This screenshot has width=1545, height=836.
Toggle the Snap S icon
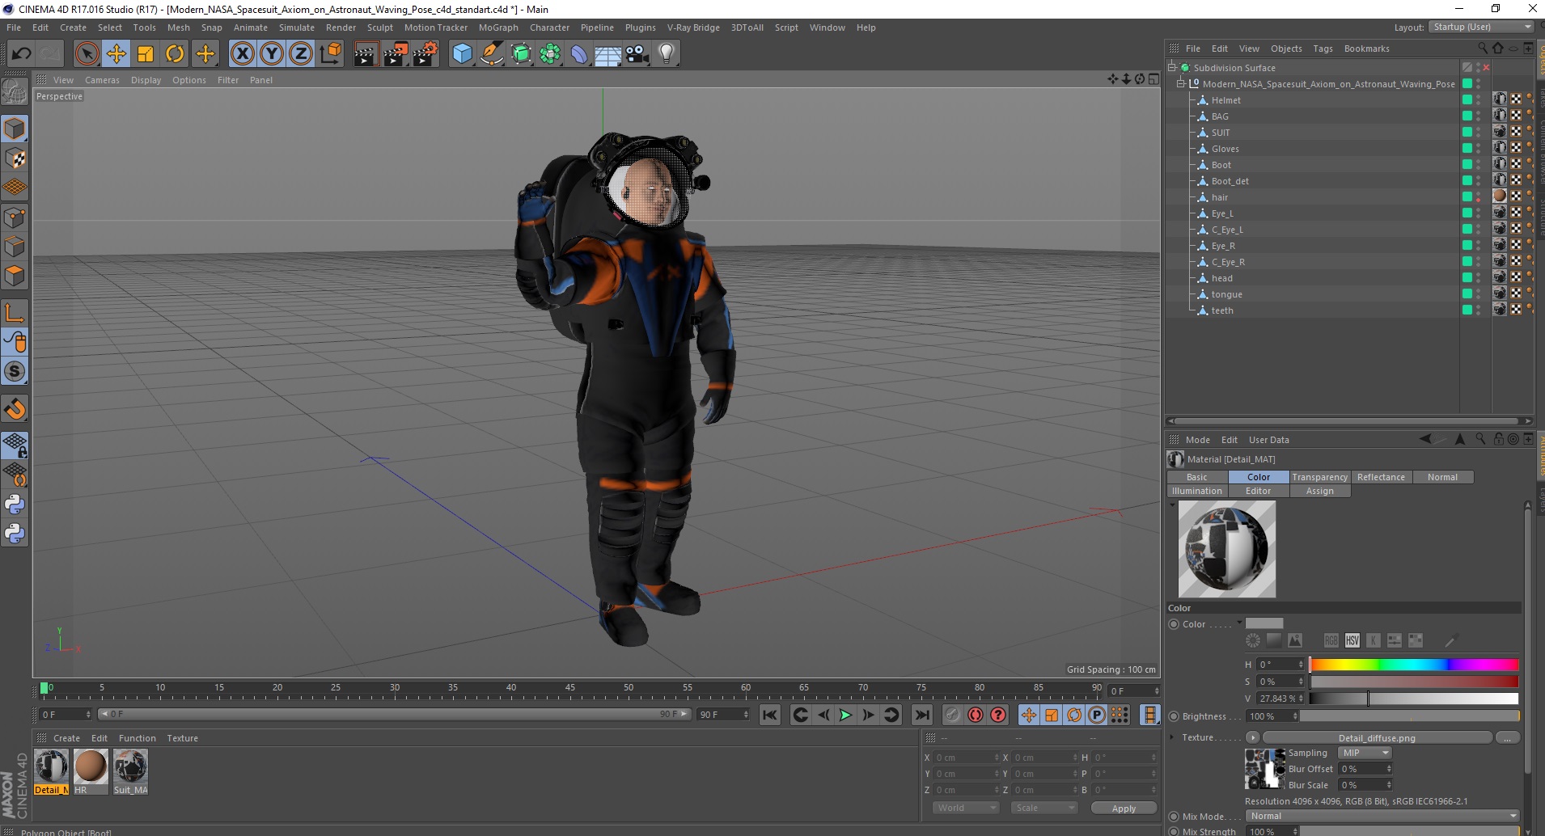(x=15, y=372)
